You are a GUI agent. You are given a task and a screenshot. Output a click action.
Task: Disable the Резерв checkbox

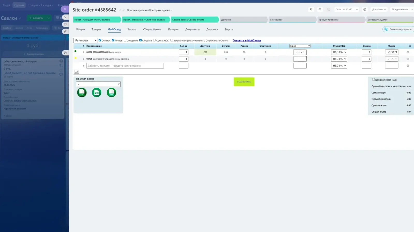[x=113, y=40]
